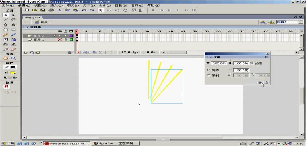Toggle all layers visibility eye header icon
Viewport: 306px width, 146px height.
pos(60,31)
